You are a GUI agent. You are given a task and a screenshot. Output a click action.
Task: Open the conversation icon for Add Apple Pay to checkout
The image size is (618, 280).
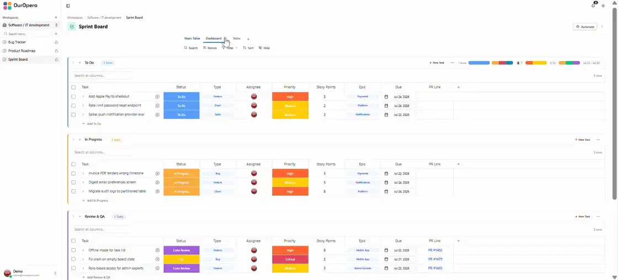tap(157, 97)
